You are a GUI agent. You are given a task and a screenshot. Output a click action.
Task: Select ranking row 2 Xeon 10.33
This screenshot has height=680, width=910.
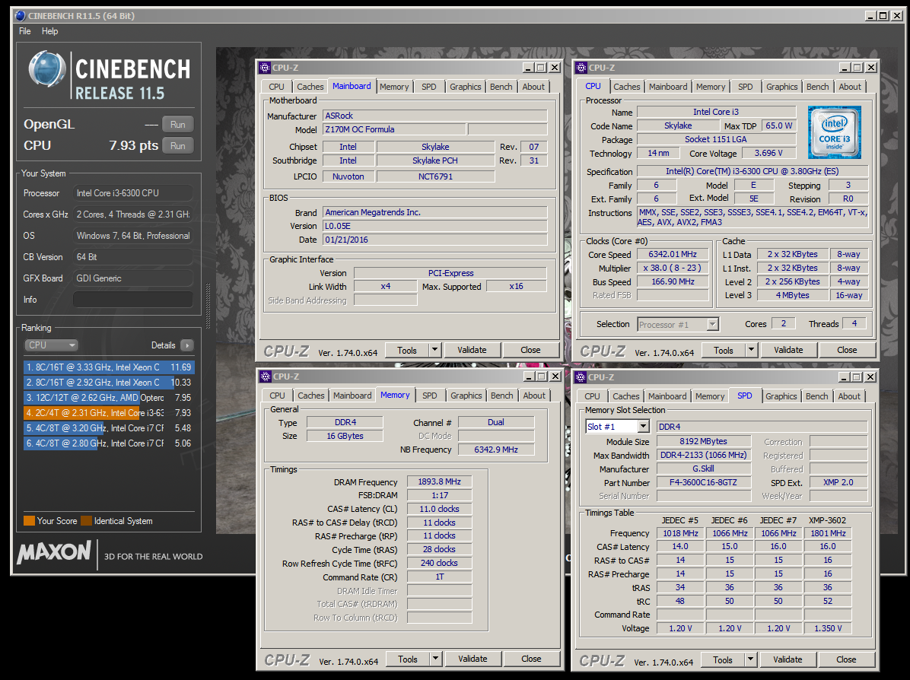pos(109,383)
